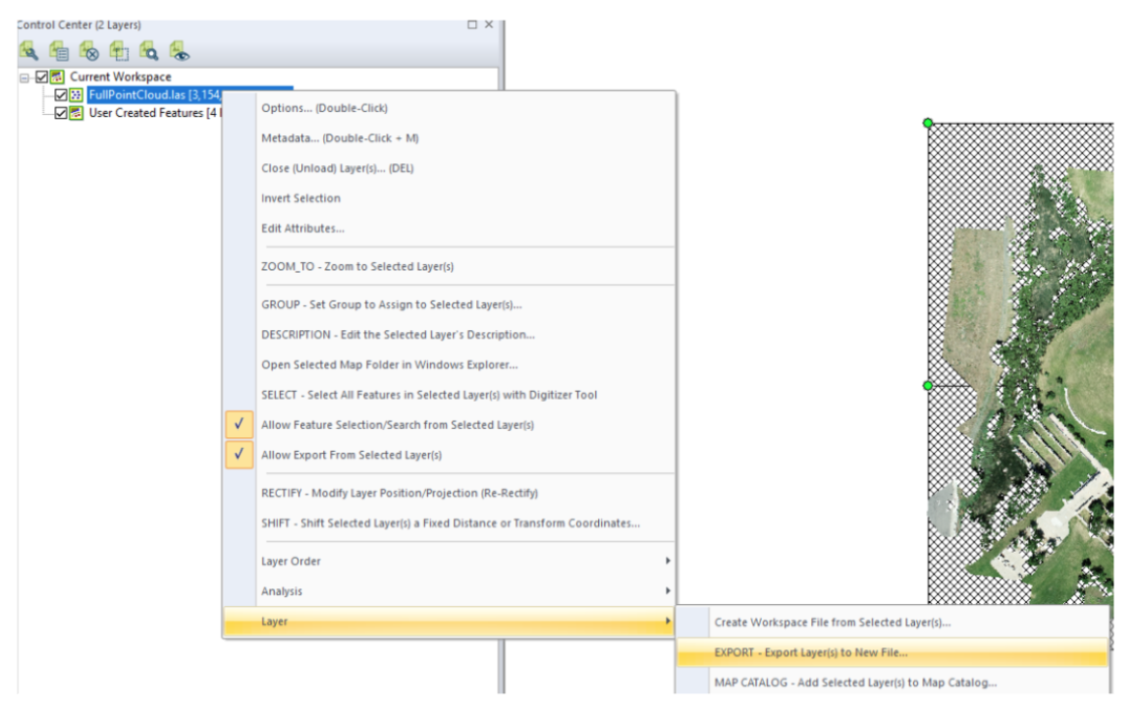
Task: Collapse the Current Workspace tree node
Action: pyautogui.click(x=23, y=76)
